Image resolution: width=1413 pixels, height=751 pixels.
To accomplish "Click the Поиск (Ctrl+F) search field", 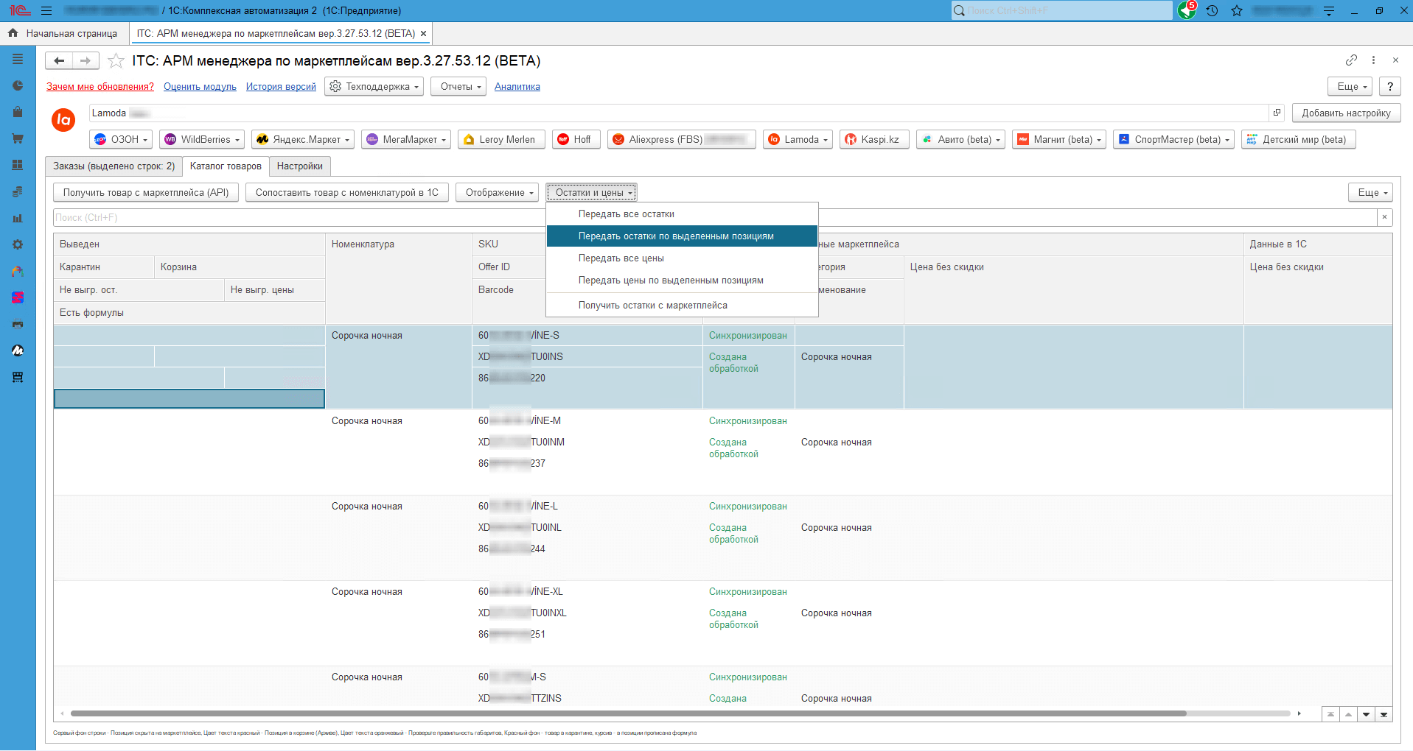I will coord(295,218).
